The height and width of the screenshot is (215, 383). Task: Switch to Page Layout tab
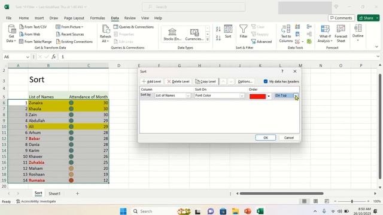pyautogui.click(x=74, y=18)
